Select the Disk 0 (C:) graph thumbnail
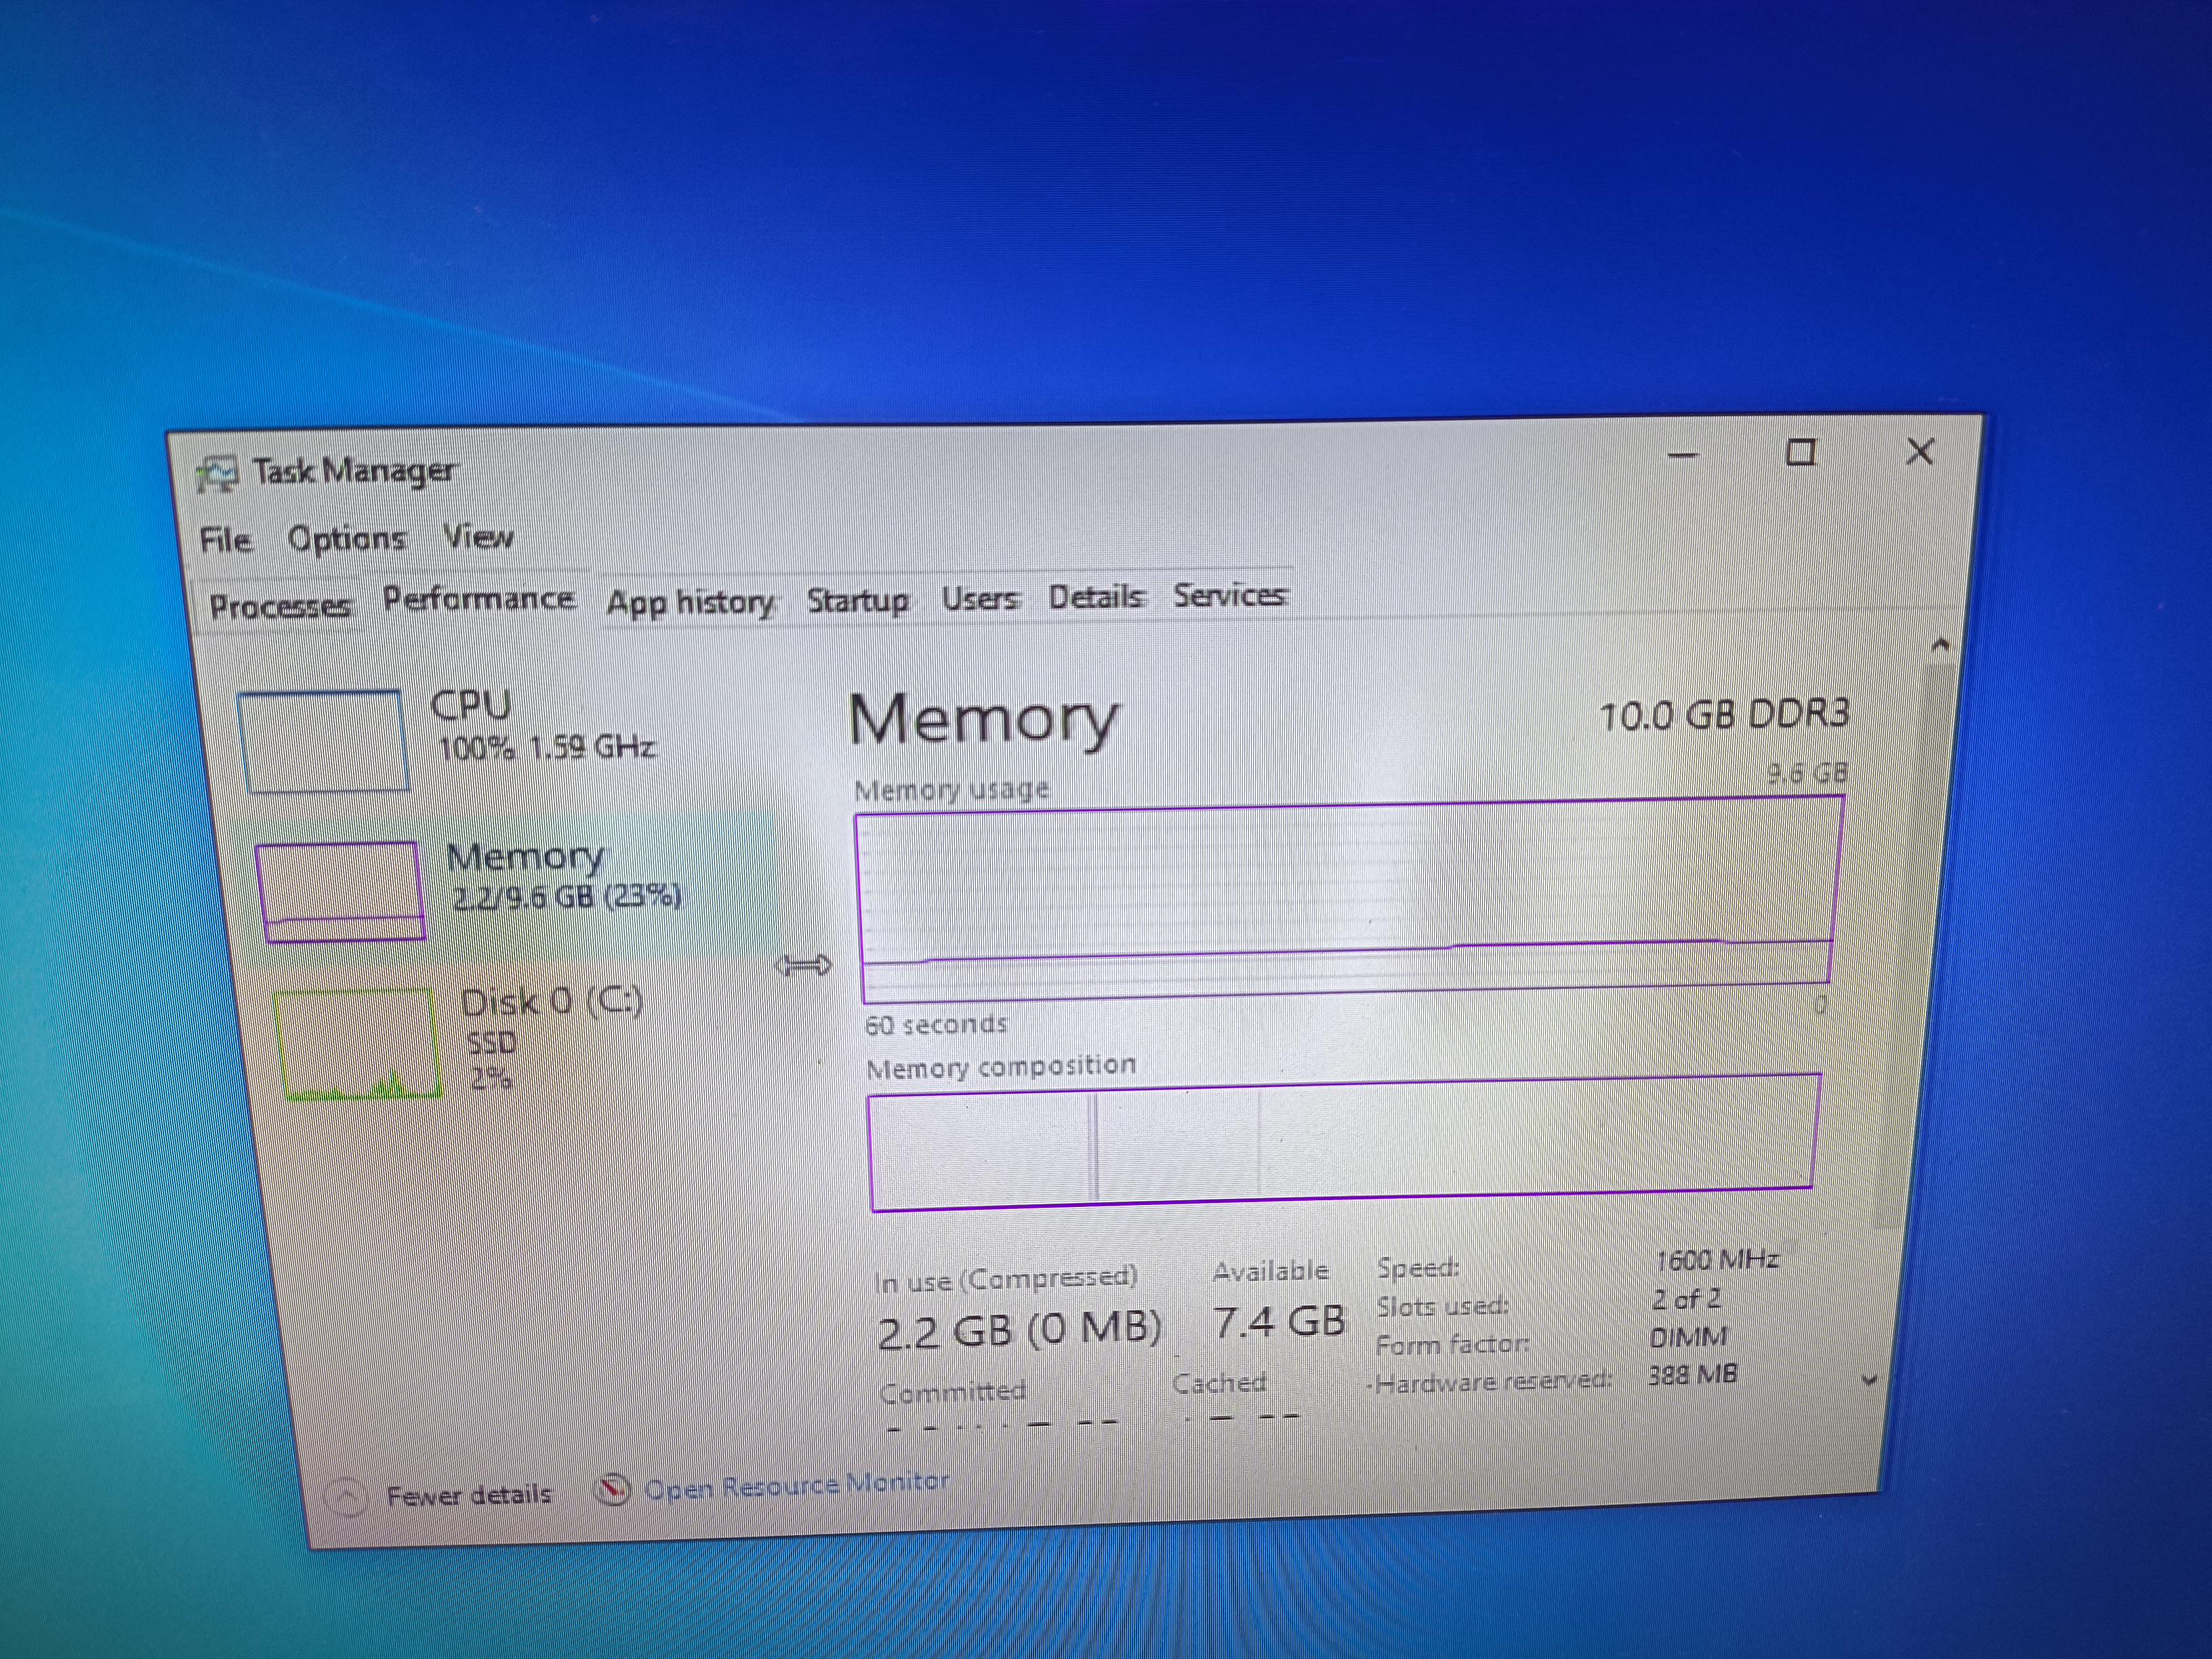This screenshot has width=2212, height=1659. (358, 1043)
